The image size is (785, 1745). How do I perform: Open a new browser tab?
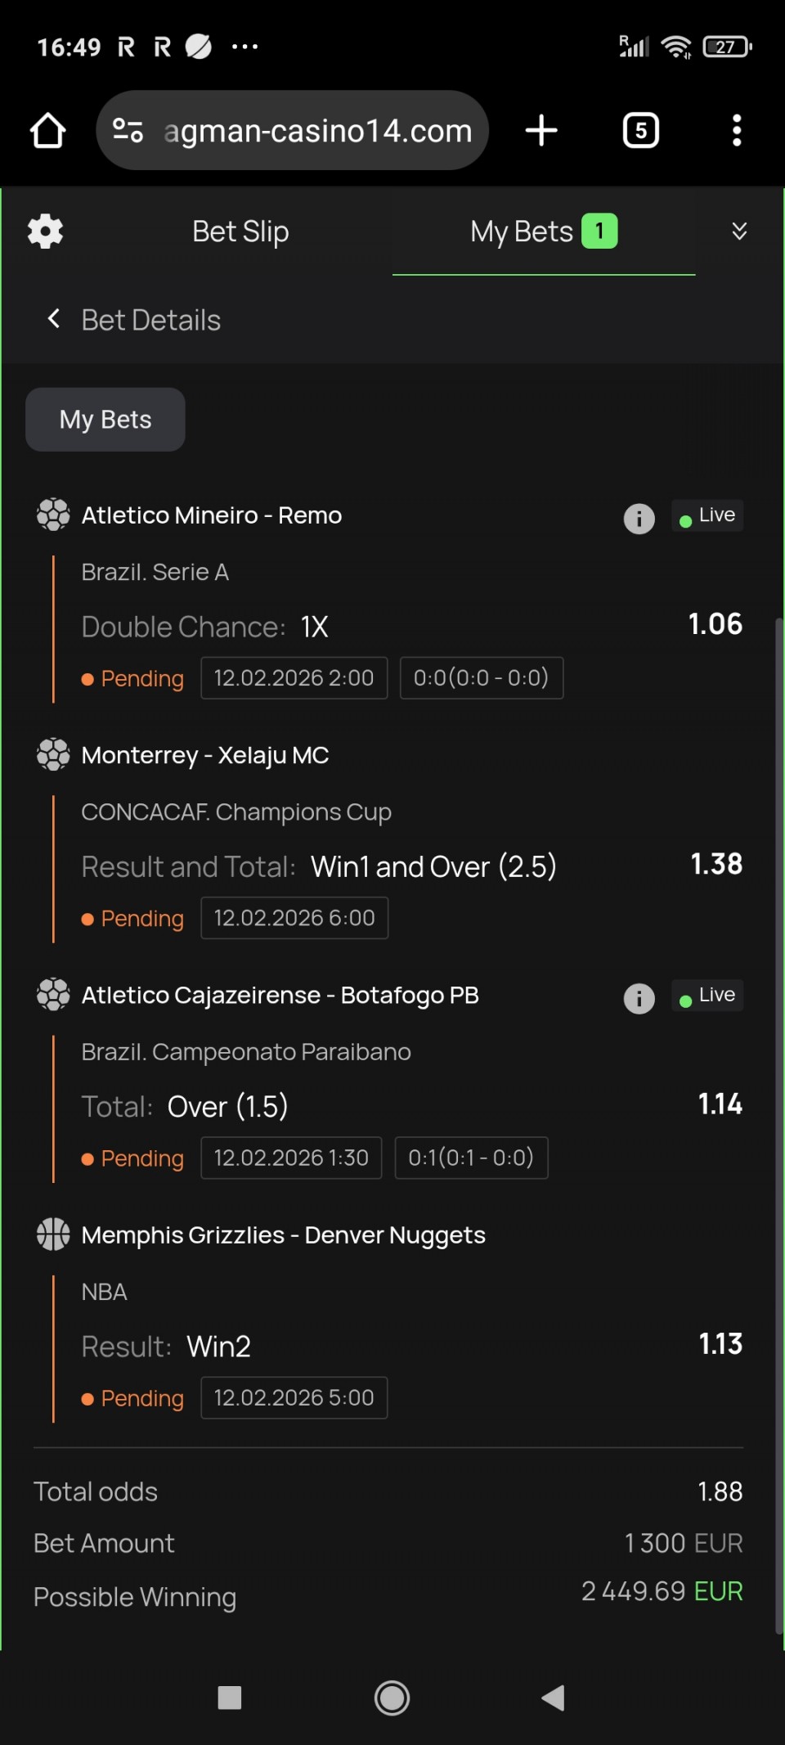(x=541, y=131)
